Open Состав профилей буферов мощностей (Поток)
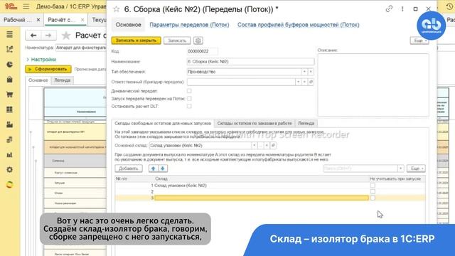Screen dimensions: 455x256 coord(299,25)
